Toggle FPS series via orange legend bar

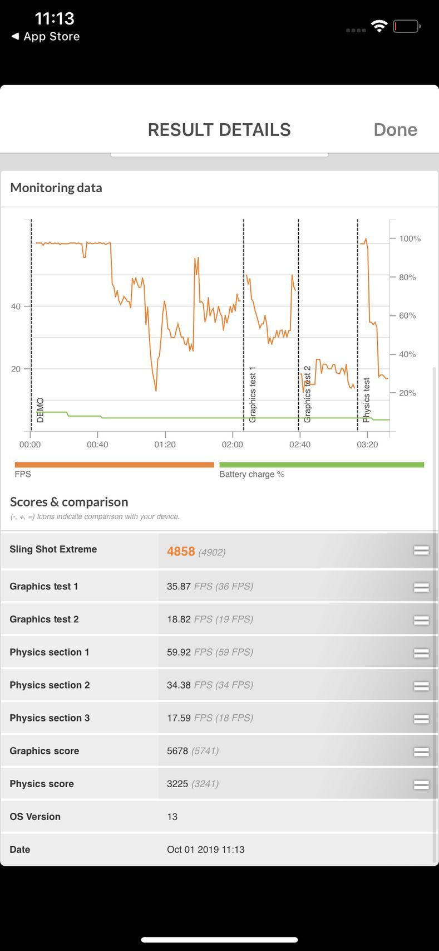114,465
